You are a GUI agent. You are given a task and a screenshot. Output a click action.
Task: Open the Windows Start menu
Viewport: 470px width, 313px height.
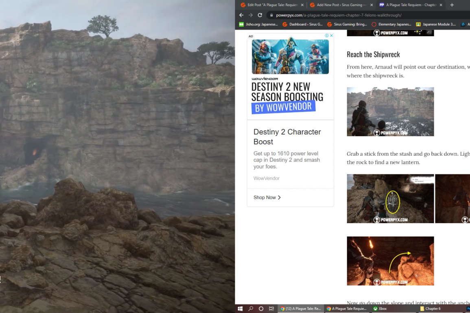click(x=240, y=309)
